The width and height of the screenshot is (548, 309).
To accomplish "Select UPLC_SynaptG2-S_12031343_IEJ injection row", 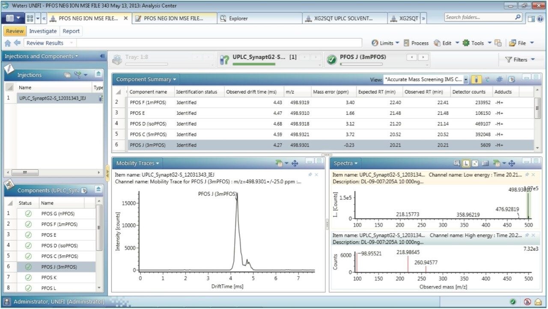I will click(x=54, y=98).
